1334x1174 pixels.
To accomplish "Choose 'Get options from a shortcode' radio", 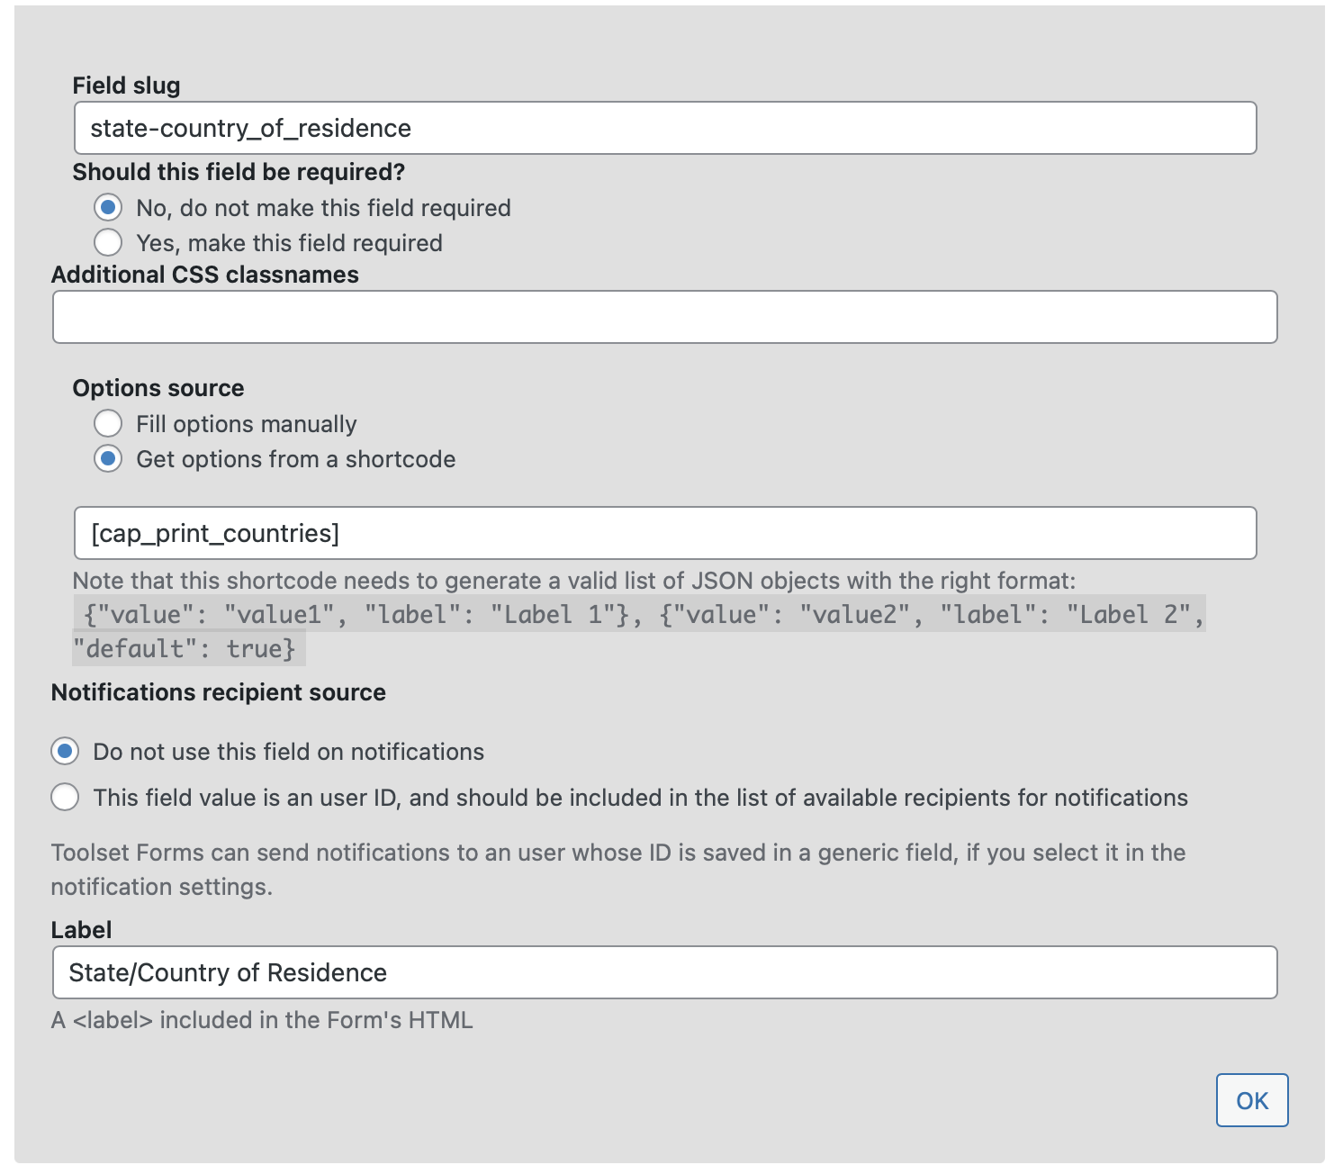I will coord(108,459).
